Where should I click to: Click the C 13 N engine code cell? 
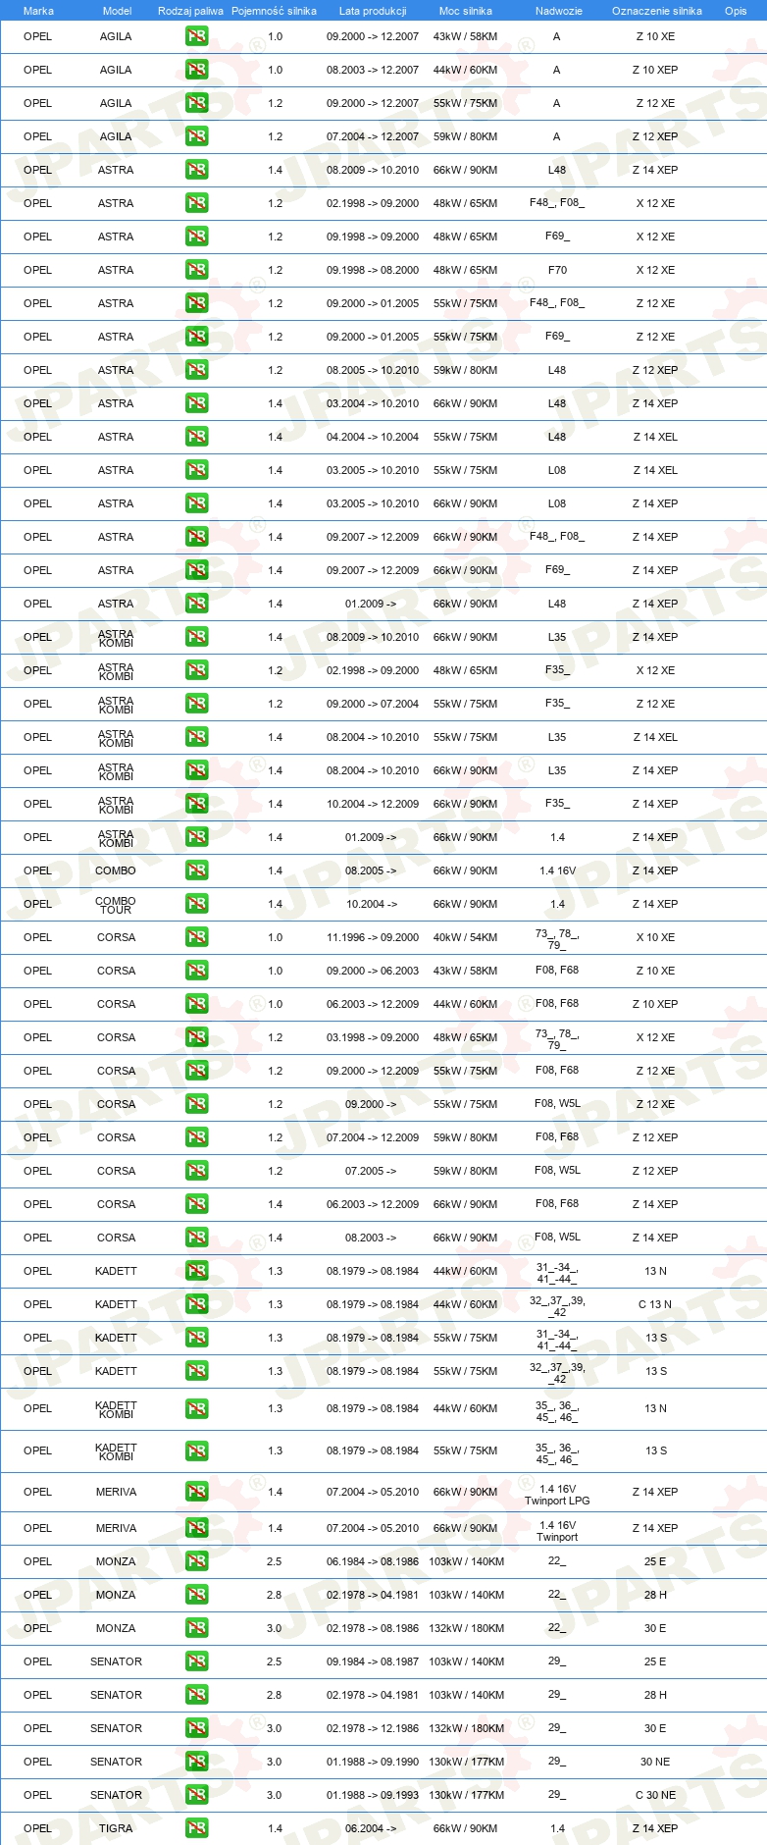pyautogui.click(x=655, y=1304)
